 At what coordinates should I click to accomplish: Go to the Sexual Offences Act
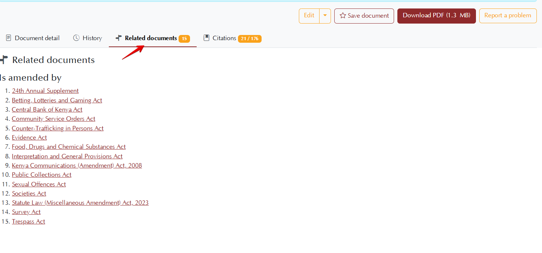[x=39, y=185]
